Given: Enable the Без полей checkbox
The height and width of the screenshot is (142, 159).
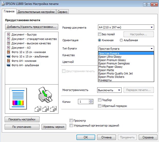Looking at the screenshot, I should point(100,34).
